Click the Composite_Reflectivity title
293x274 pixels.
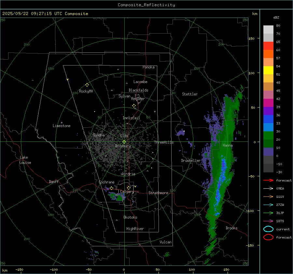coord(146,5)
